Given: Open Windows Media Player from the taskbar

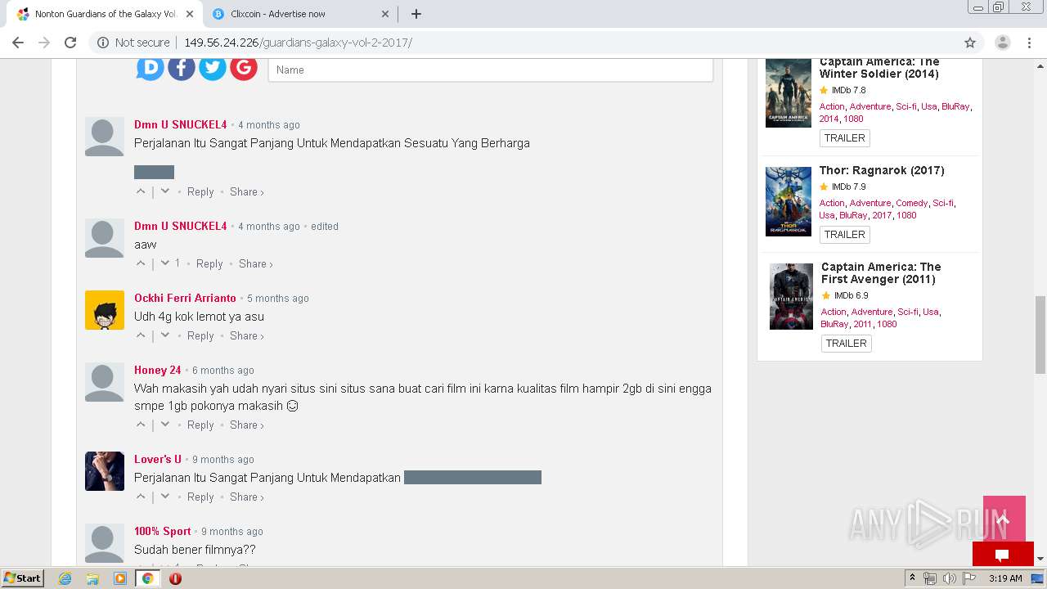Looking at the screenshot, I should tap(120, 578).
